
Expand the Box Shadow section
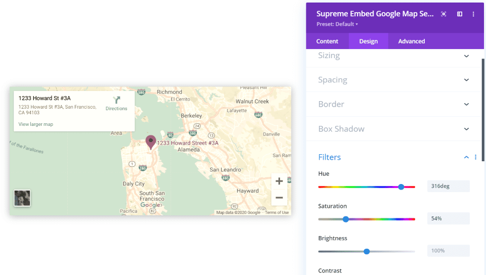point(466,129)
